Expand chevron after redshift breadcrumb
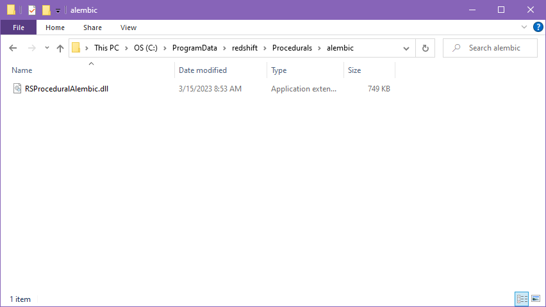Image resolution: width=546 pixels, height=307 pixels. (x=265, y=48)
